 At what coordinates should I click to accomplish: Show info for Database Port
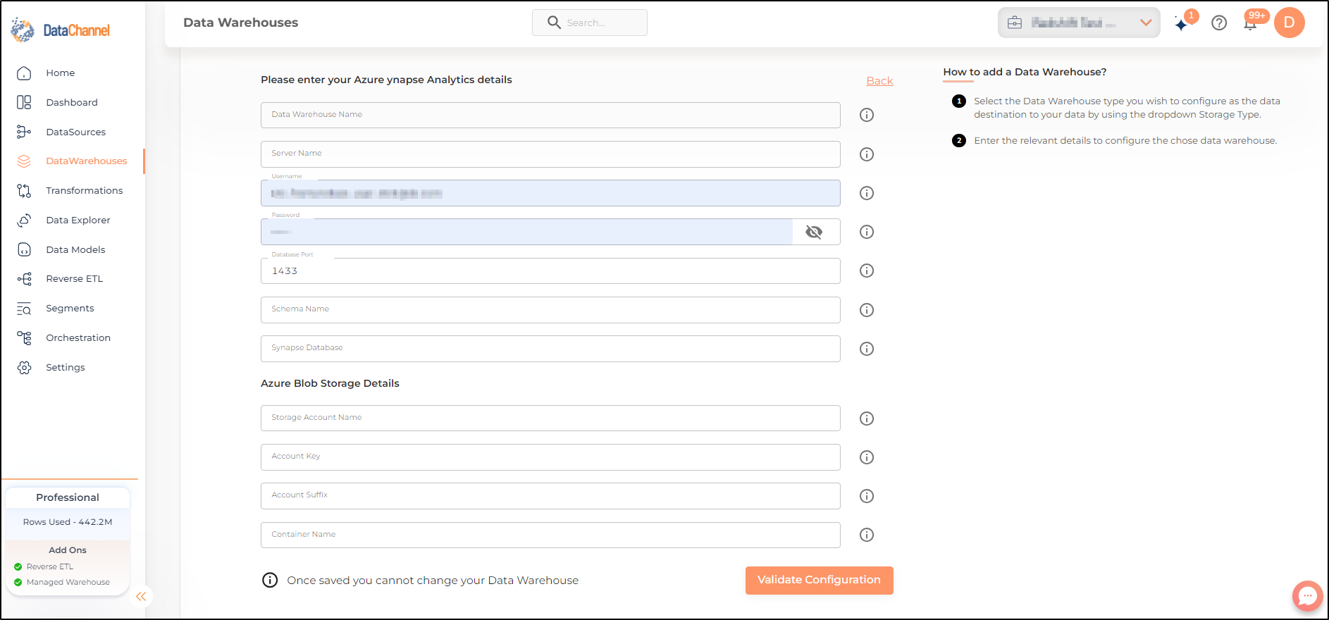(867, 271)
